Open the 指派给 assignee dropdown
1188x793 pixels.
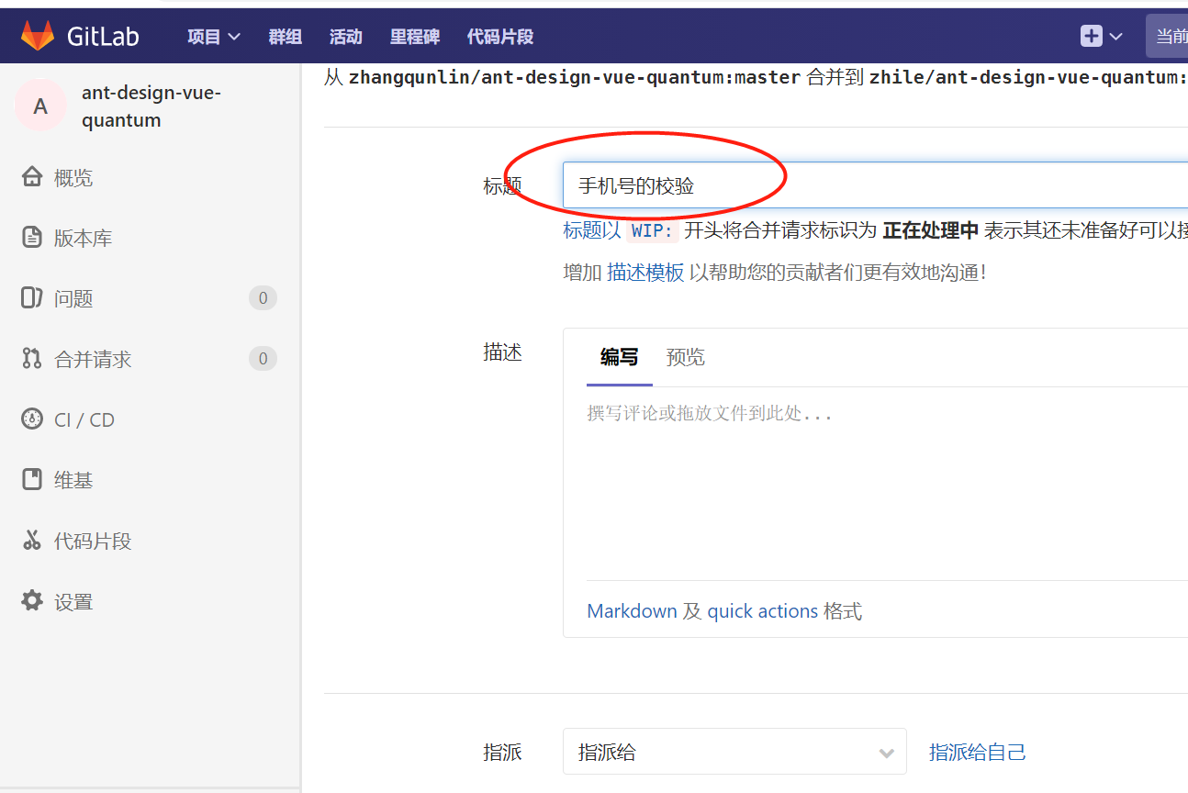click(734, 753)
